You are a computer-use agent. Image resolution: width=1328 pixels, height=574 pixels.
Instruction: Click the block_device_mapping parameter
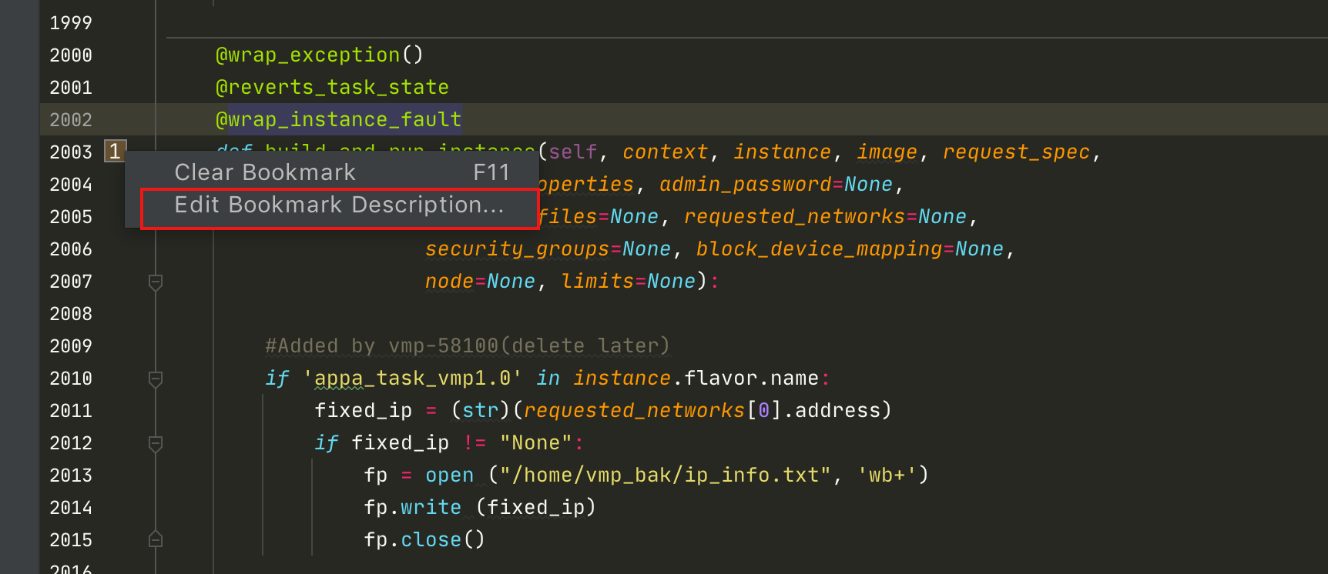click(x=819, y=249)
